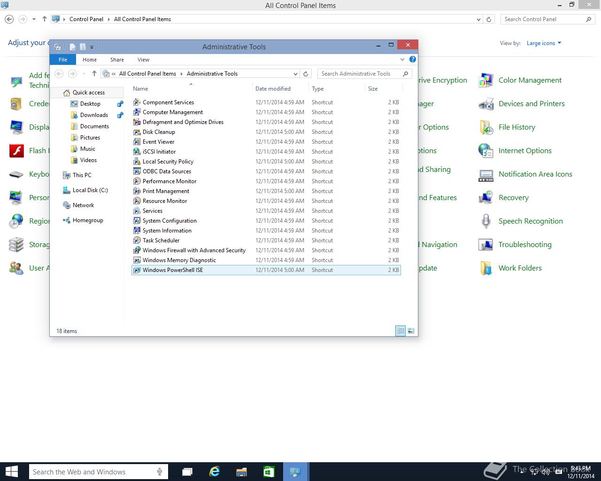Expand the ribbon with the chevron
Viewport: 601px width, 481px height.
point(402,60)
